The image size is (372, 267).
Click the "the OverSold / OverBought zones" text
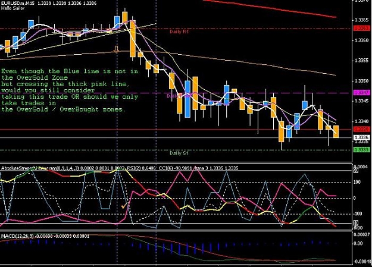coord(62,109)
